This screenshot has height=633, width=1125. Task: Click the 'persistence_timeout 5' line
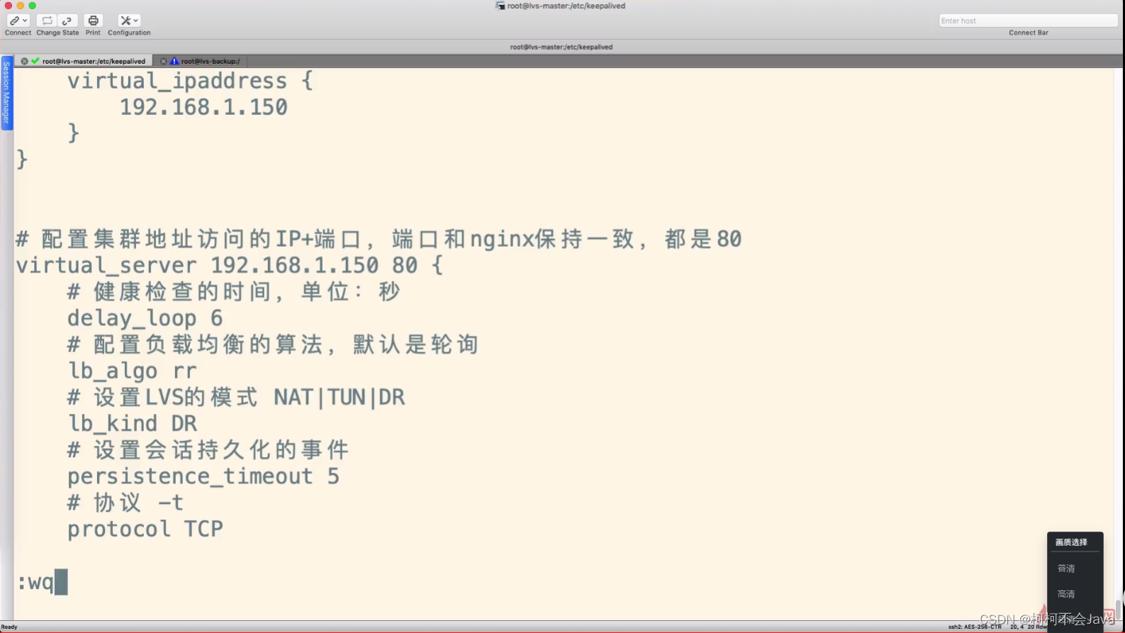pyautogui.click(x=203, y=476)
